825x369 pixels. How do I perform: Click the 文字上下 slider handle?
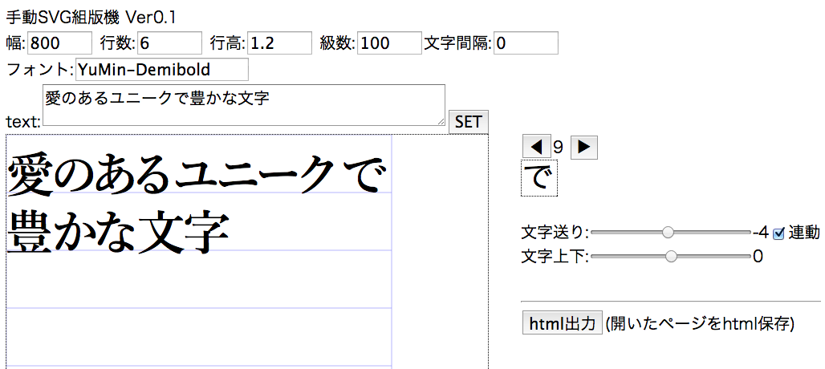pos(672,257)
